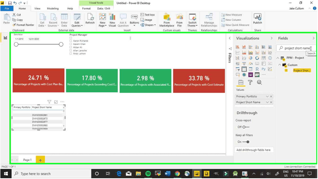Screen dimensions: 318x179
Task: Click the Save icon in title bar
Action: click(10, 3)
